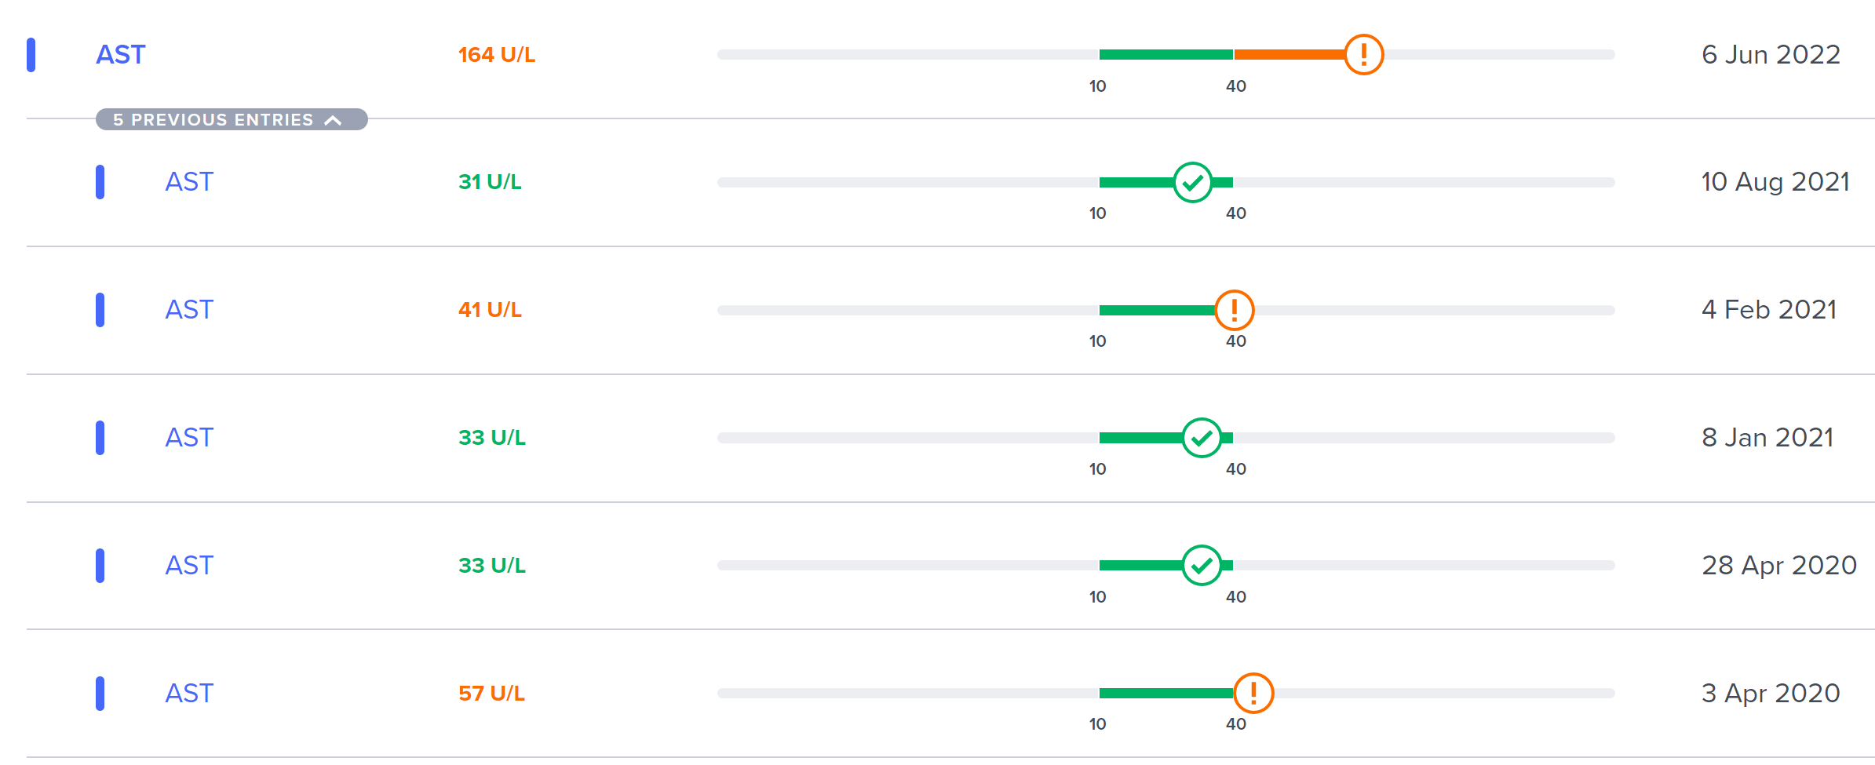Viewport: 1875px width, 765px height.
Task: Select the AST link for 28 Apr 2020
Action: point(189,566)
